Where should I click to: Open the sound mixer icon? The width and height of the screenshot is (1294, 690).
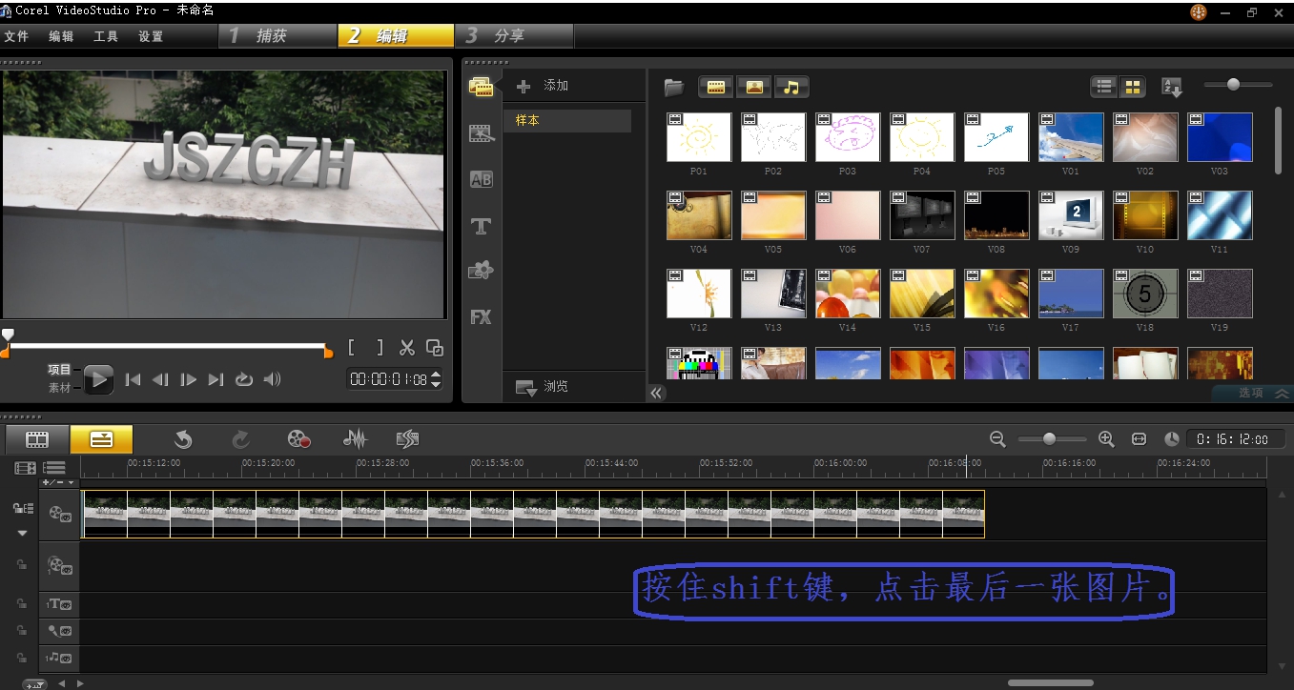tap(355, 438)
